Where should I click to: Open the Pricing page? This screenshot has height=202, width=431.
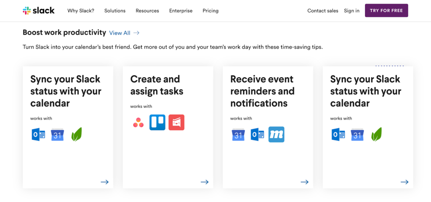tap(210, 10)
